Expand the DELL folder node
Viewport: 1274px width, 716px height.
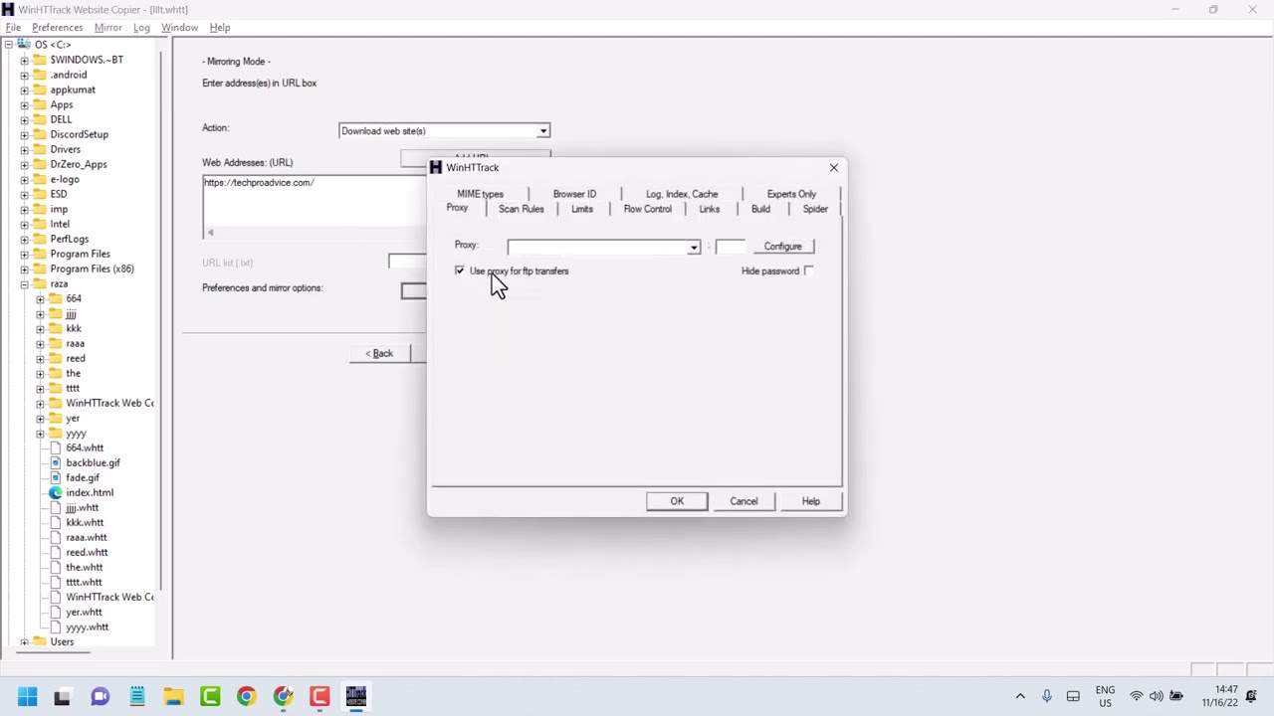25,119
